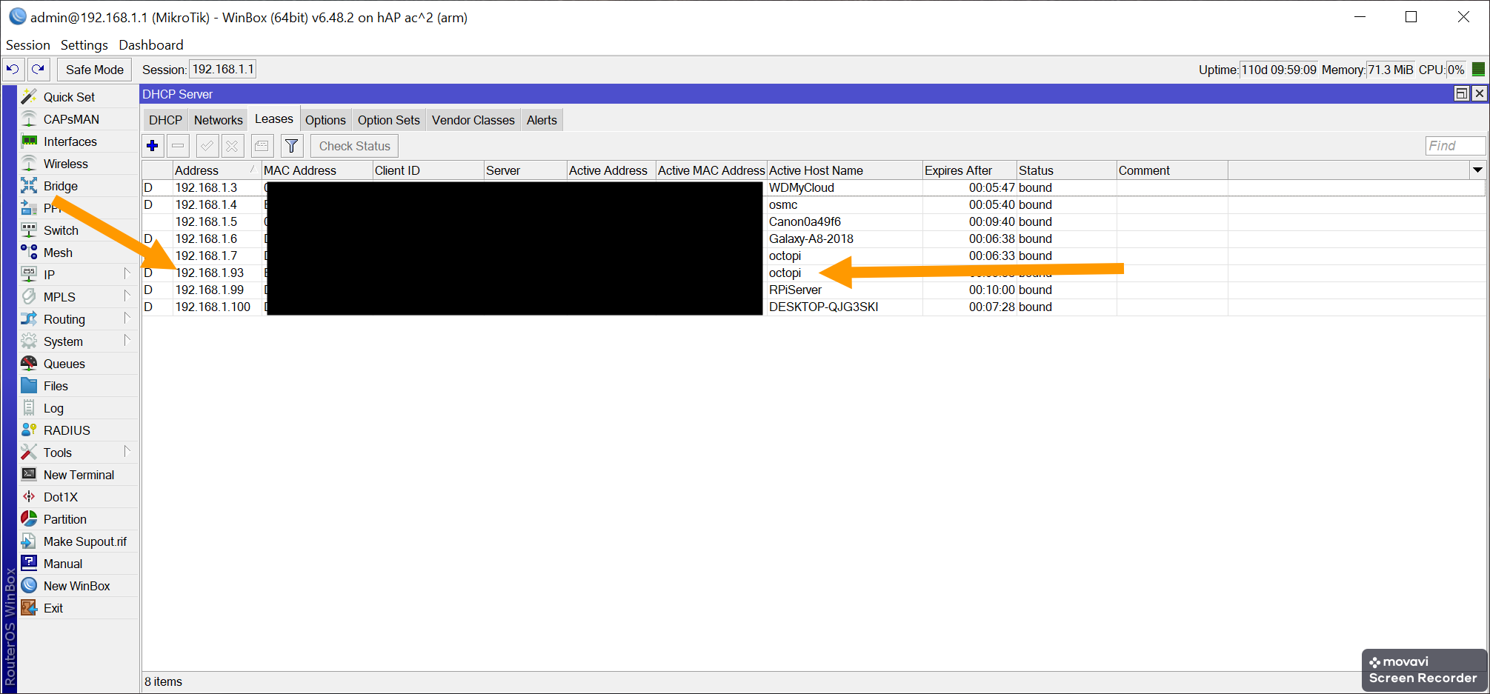This screenshot has width=1490, height=694.
Task: Click the Check Status button
Action: click(354, 146)
